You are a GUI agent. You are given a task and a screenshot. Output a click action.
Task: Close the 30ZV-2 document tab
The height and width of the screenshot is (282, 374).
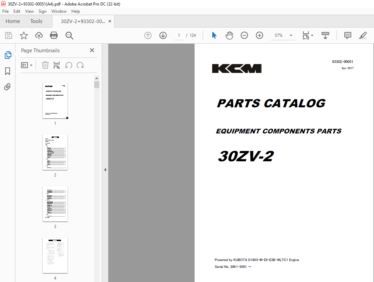coord(110,21)
